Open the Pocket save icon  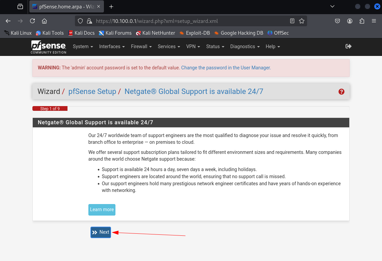pos(337,21)
